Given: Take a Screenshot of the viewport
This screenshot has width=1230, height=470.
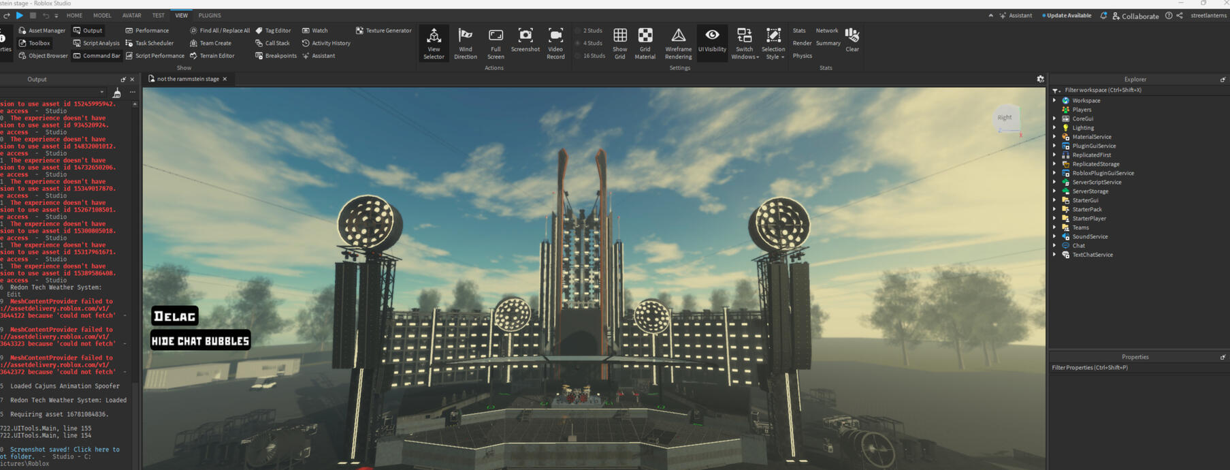Looking at the screenshot, I should (525, 40).
